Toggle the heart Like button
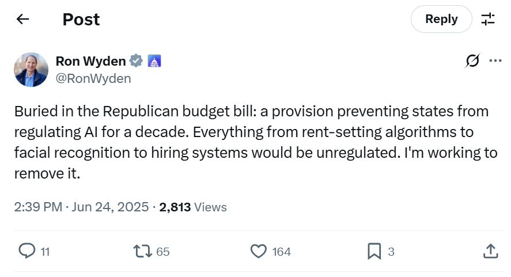This screenshot has width=511, height=277. (259, 251)
